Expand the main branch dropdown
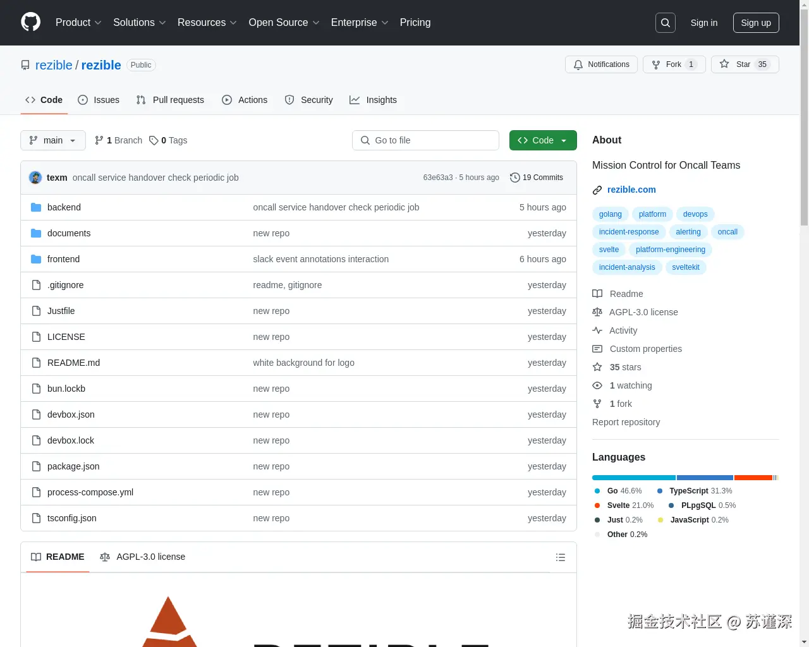The image size is (809, 647). tap(53, 140)
